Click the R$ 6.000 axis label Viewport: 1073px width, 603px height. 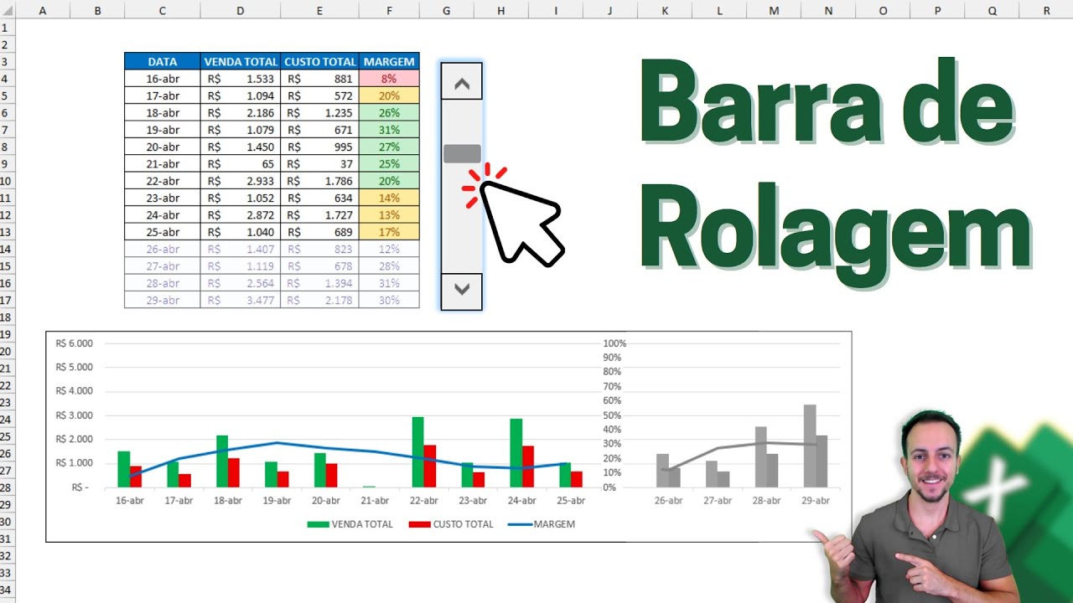click(74, 343)
